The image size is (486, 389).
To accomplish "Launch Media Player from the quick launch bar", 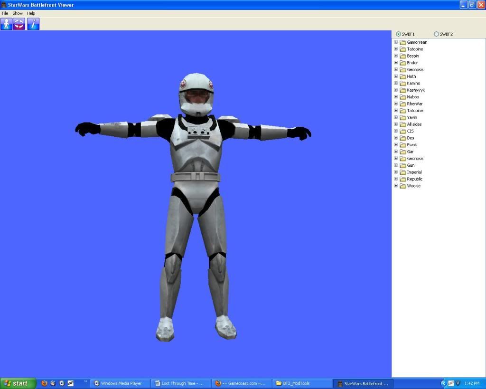I will 62,383.
